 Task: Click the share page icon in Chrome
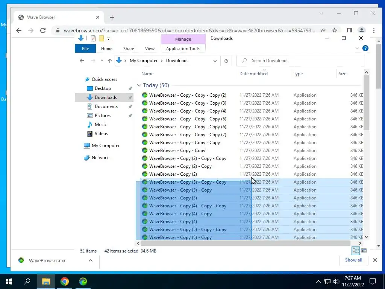pyautogui.click(x=323, y=30)
